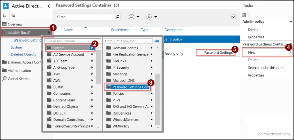The width and height of the screenshot is (294, 140).
Task: Click the Filter text box
Action: (x=85, y=17)
